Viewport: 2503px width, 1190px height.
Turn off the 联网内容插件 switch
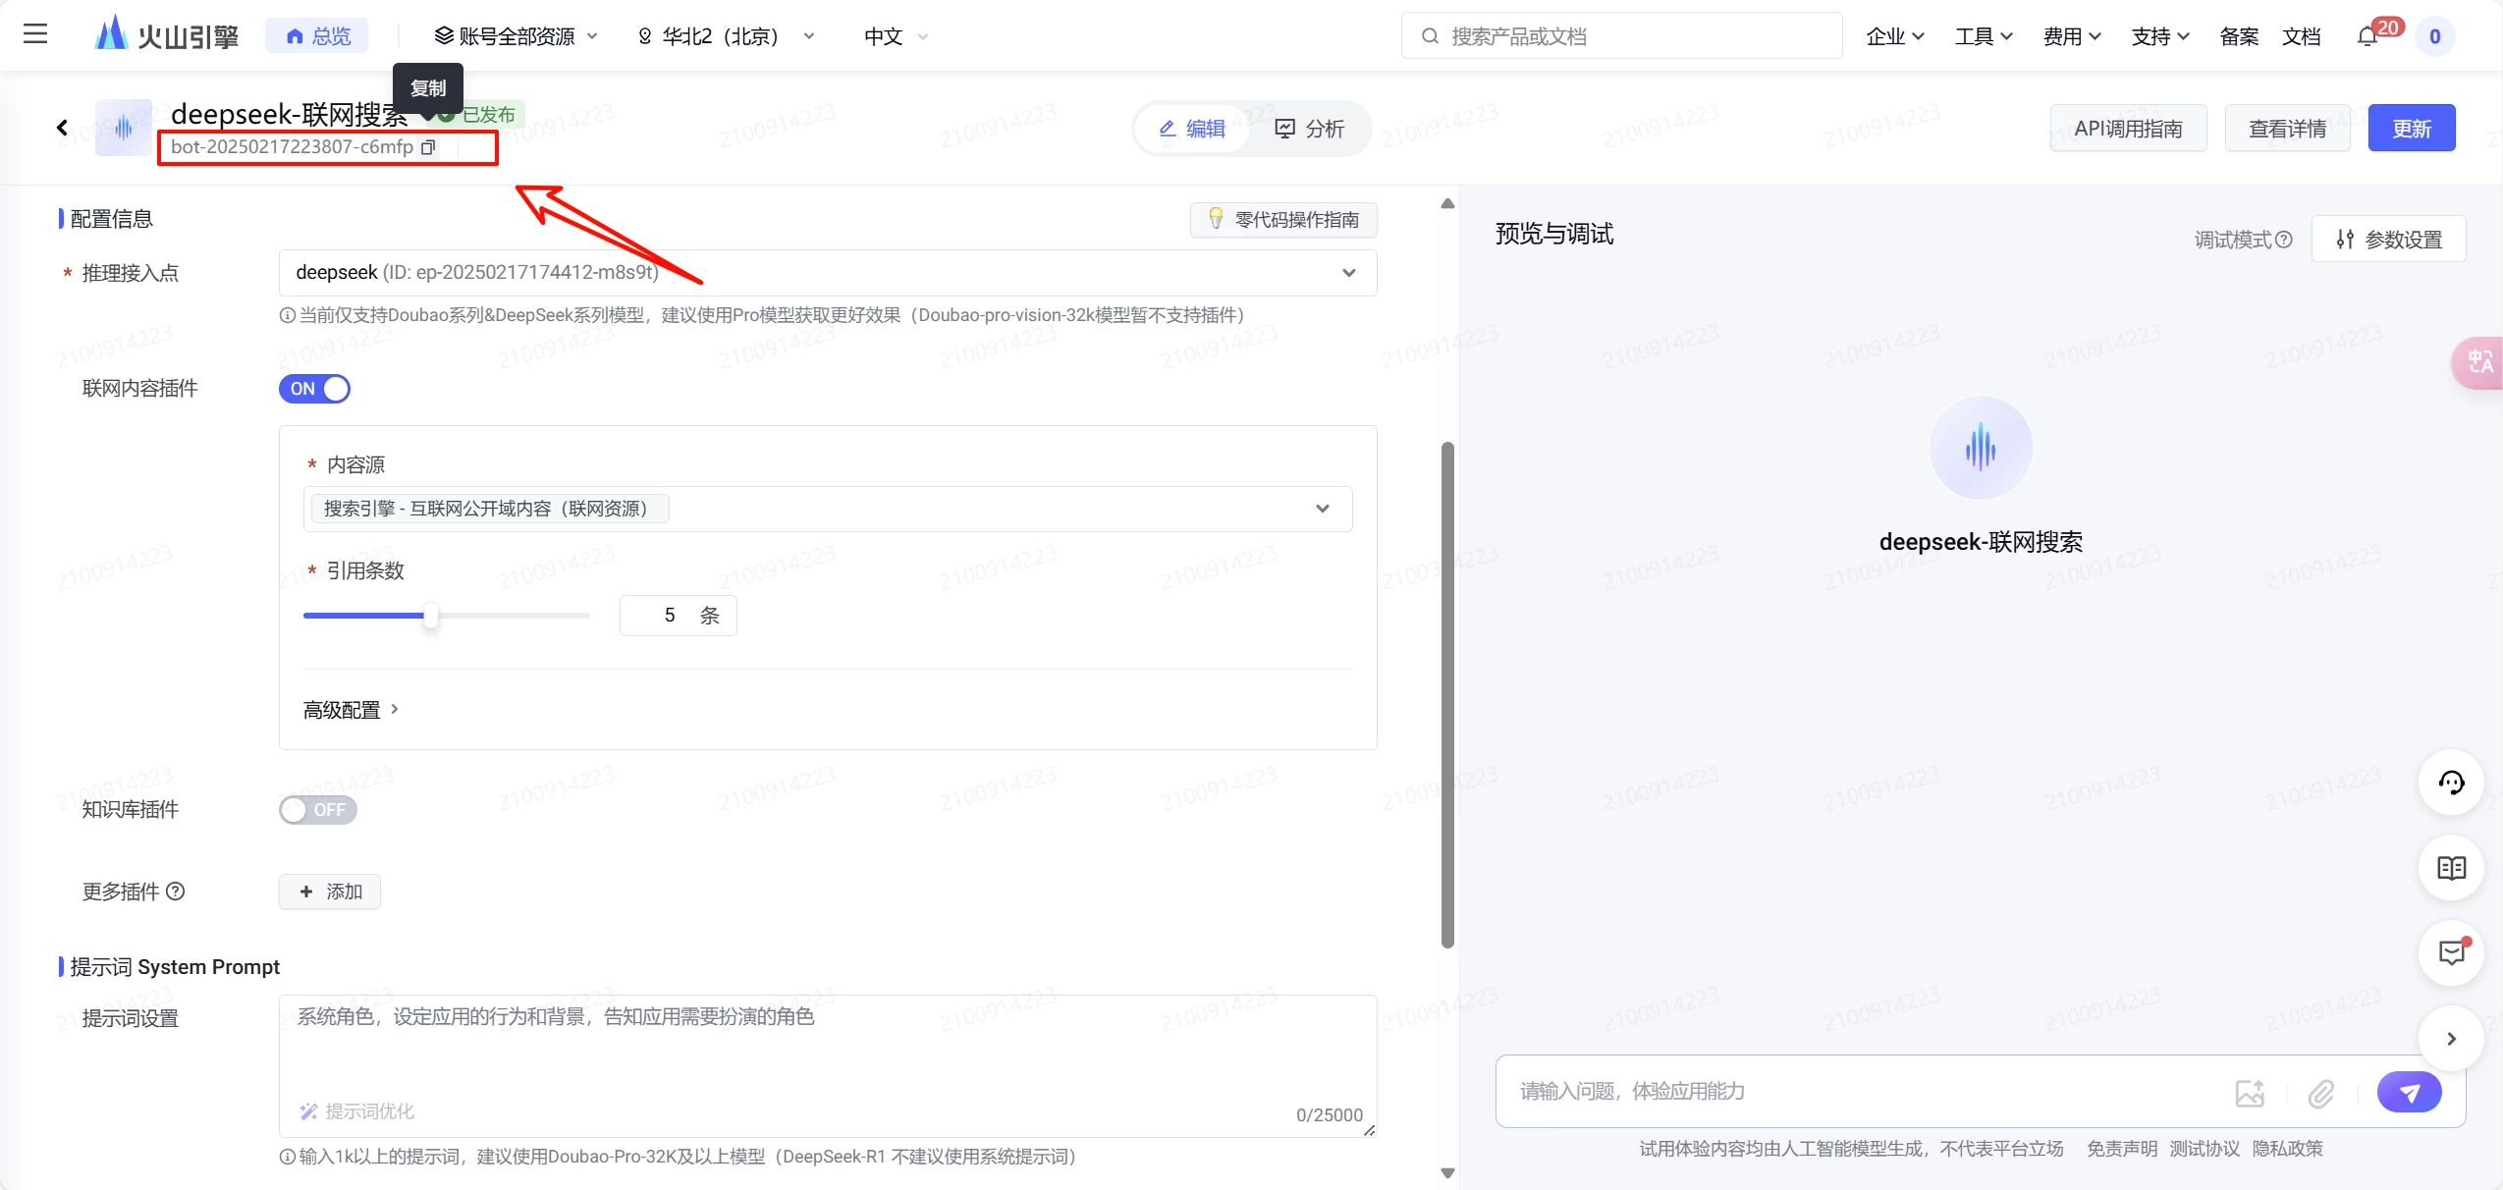314,389
